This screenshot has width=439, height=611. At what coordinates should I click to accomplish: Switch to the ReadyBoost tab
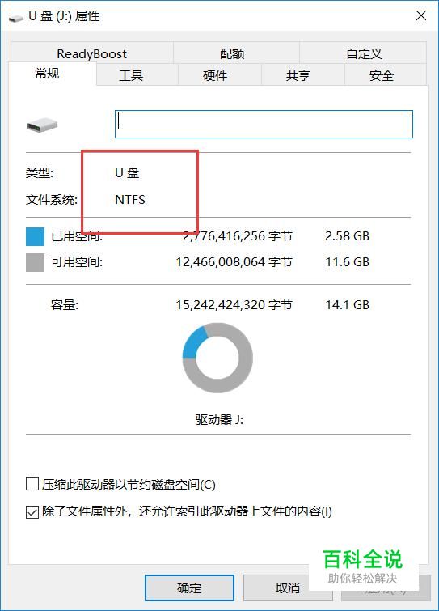pos(92,53)
